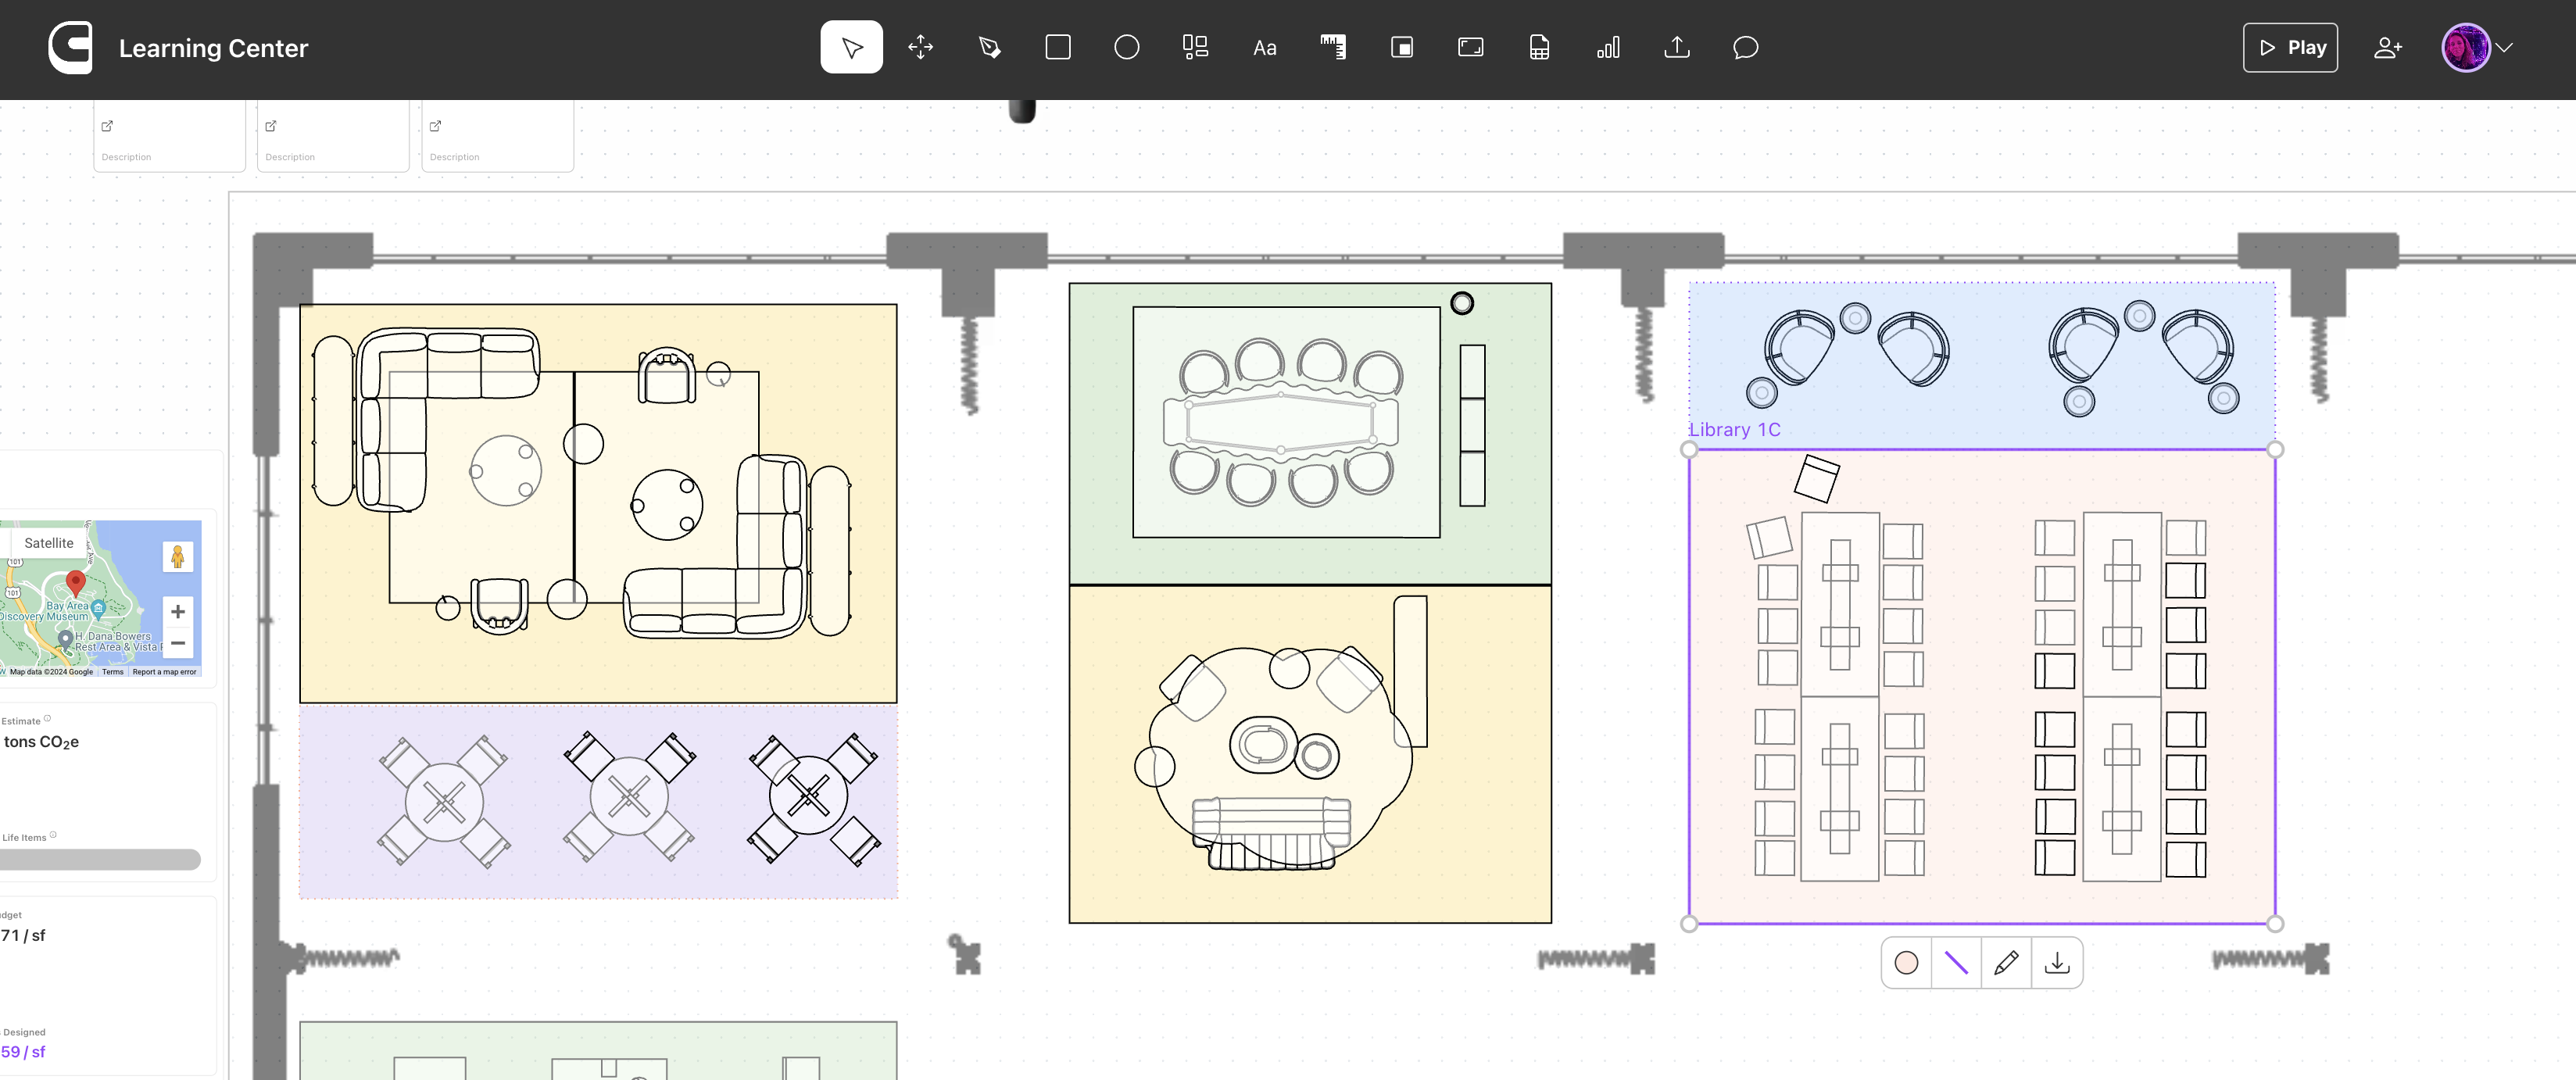Open the bar chart analytics tool

pyautogui.click(x=1608, y=47)
